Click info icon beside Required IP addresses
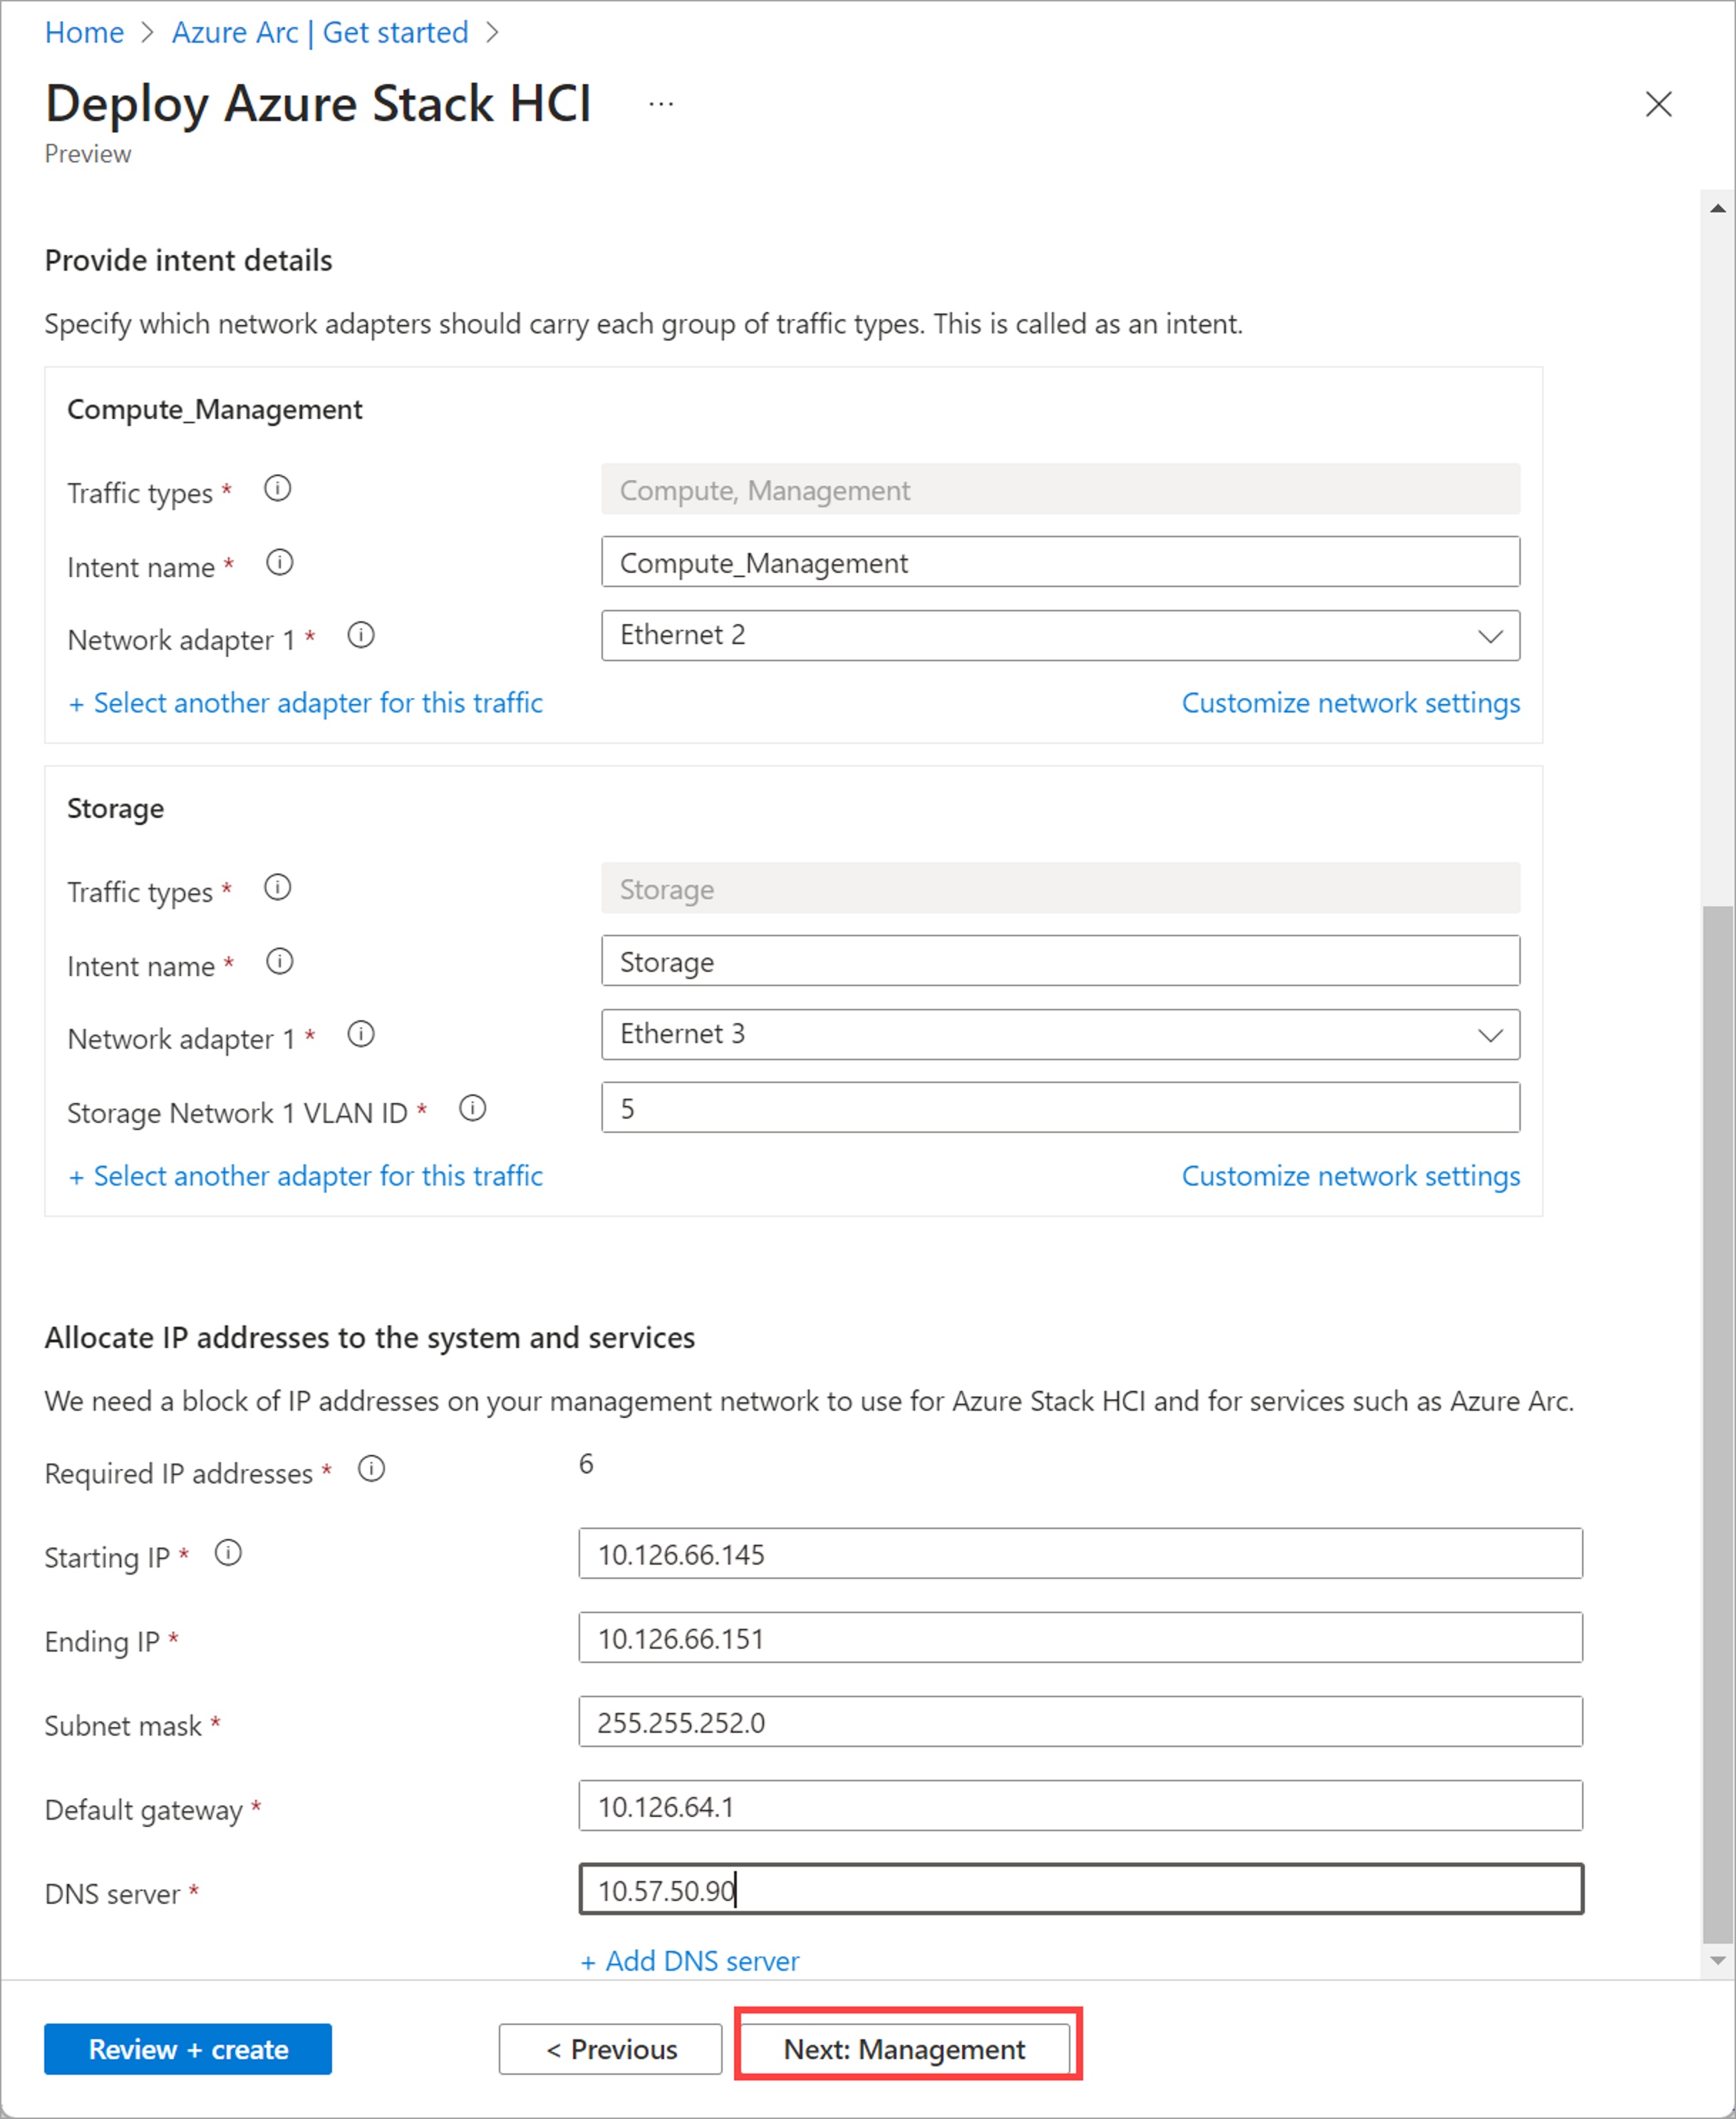 (371, 1469)
